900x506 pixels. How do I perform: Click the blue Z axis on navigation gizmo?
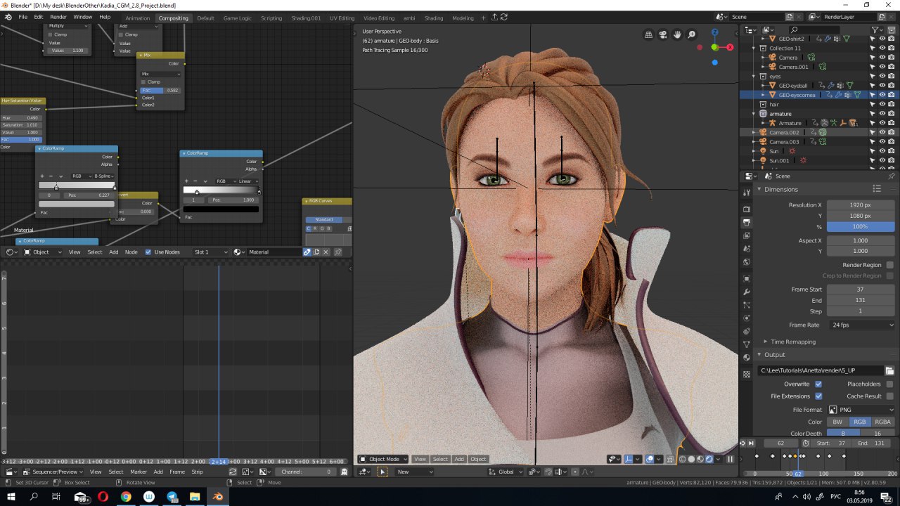point(715,32)
